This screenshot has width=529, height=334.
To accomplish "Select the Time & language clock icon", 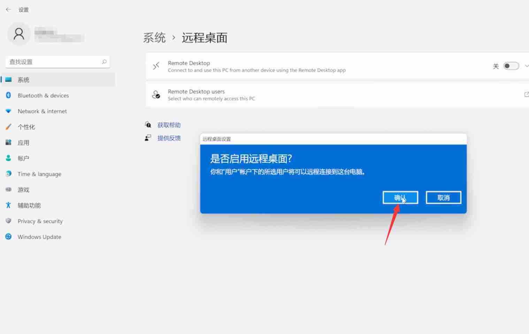I will (8, 174).
